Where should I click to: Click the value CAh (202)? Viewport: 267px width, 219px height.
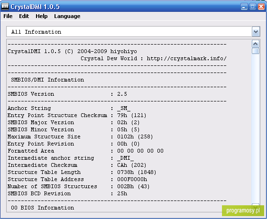tap(132, 165)
